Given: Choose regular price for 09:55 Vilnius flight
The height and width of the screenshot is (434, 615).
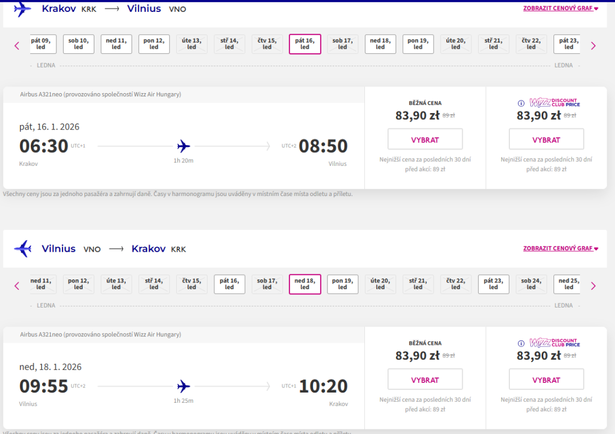Looking at the screenshot, I should point(425,380).
